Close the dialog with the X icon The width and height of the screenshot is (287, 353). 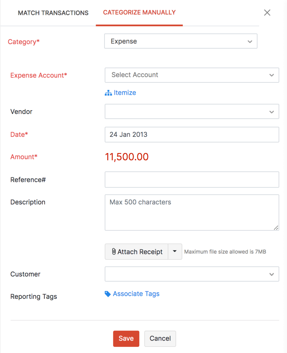267,12
